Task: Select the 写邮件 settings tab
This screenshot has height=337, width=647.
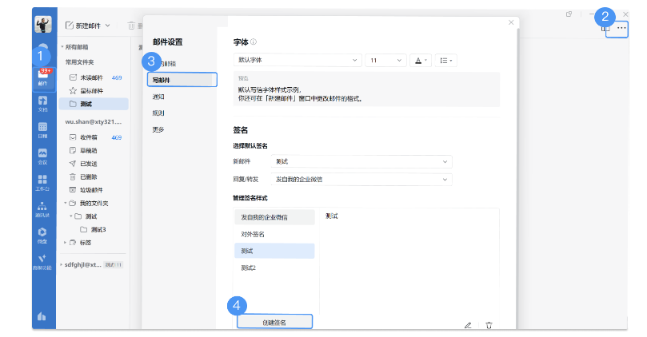Action: click(x=182, y=80)
